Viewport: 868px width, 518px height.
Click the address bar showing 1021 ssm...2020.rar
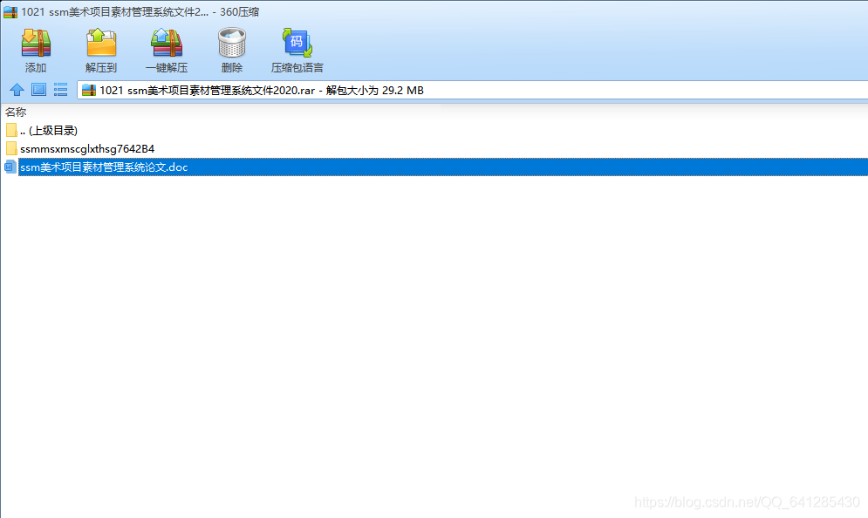click(472, 90)
